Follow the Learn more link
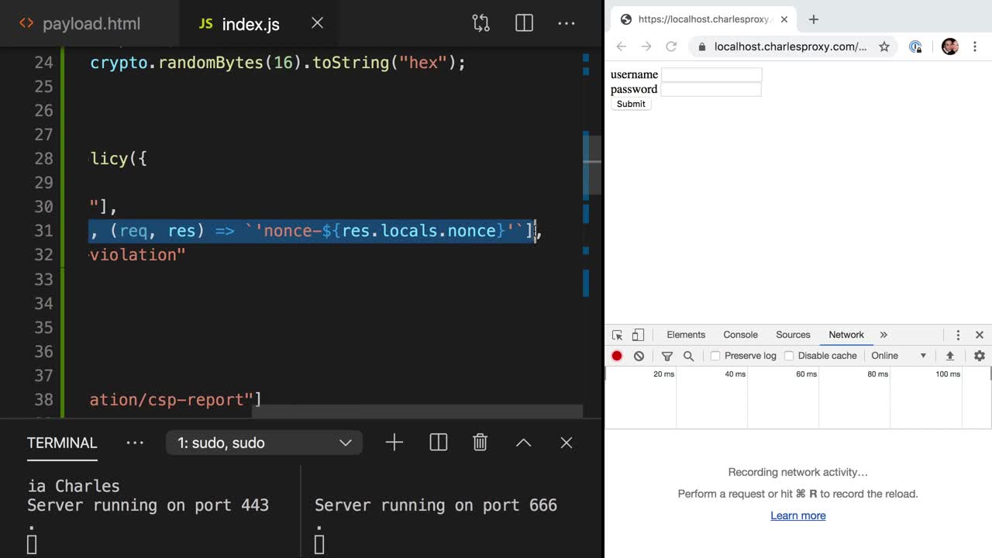The width and height of the screenshot is (992, 558). click(x=798, y=515)
